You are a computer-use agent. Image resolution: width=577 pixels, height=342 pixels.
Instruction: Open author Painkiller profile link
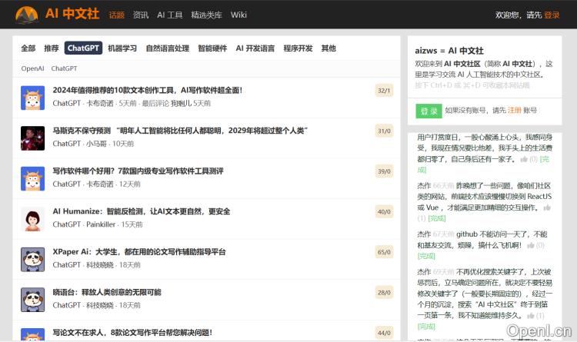[101, 224]
